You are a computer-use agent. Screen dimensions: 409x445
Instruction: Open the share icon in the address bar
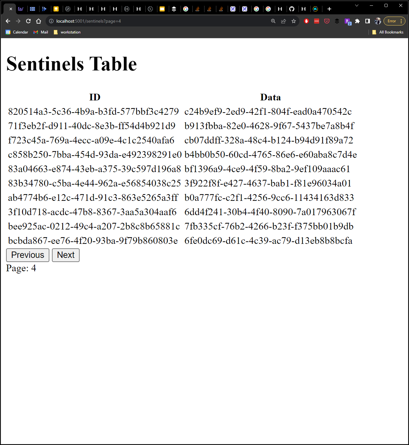[x=283, y=21]
